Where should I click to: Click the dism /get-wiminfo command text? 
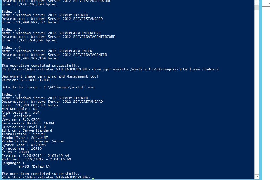click(x=155, y=69)
